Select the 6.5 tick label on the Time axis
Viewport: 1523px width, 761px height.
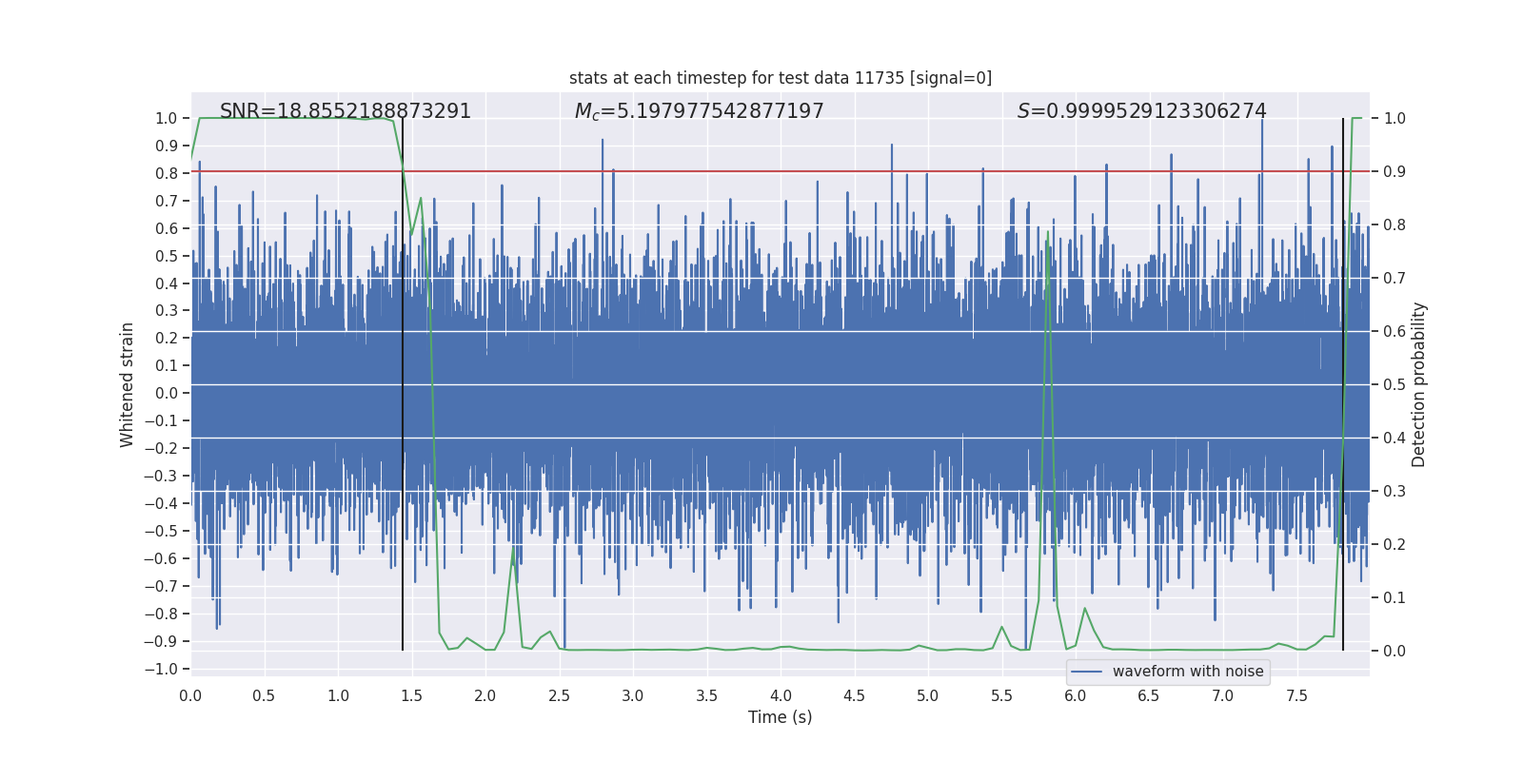[1149, 695]
